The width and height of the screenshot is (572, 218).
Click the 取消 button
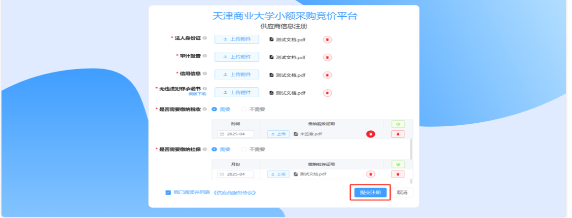pos(402,192)
